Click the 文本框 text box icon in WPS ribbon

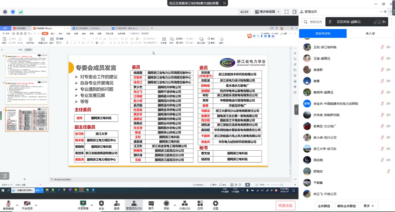tap(164, 40)
